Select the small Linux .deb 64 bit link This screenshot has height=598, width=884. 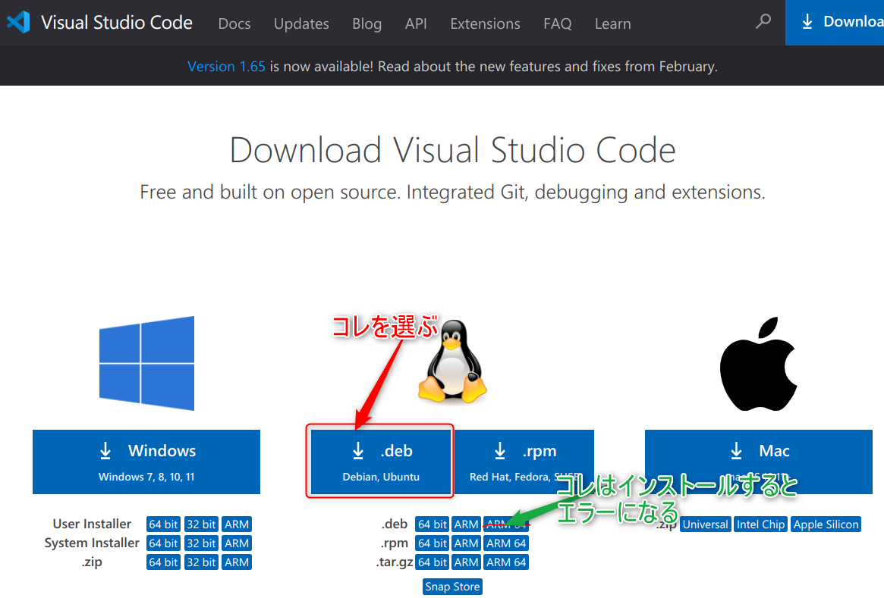[433, 524]
